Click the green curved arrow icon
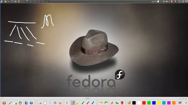This screenshot has height=105, width=188. (117, 103)
